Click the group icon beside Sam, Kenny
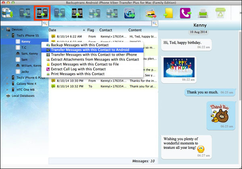242x169 pixels. point(18,53)
